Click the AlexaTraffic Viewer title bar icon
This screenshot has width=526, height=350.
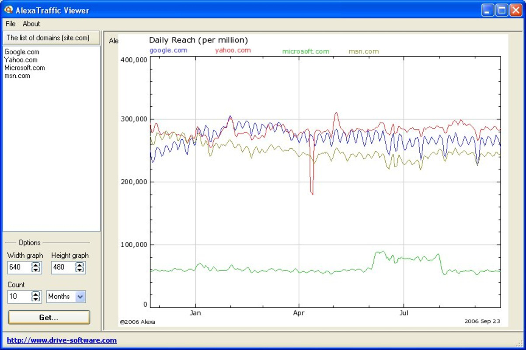pyautogui.click(x=8, y=10)
